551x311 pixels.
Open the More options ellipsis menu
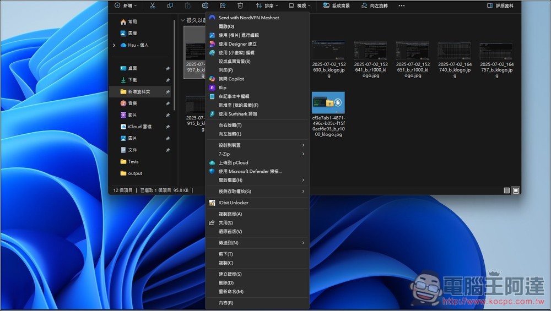[x=402, y=6]
